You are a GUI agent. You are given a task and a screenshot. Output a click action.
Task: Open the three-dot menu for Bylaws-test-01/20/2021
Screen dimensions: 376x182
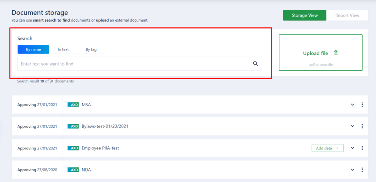[x=362, y=126]
